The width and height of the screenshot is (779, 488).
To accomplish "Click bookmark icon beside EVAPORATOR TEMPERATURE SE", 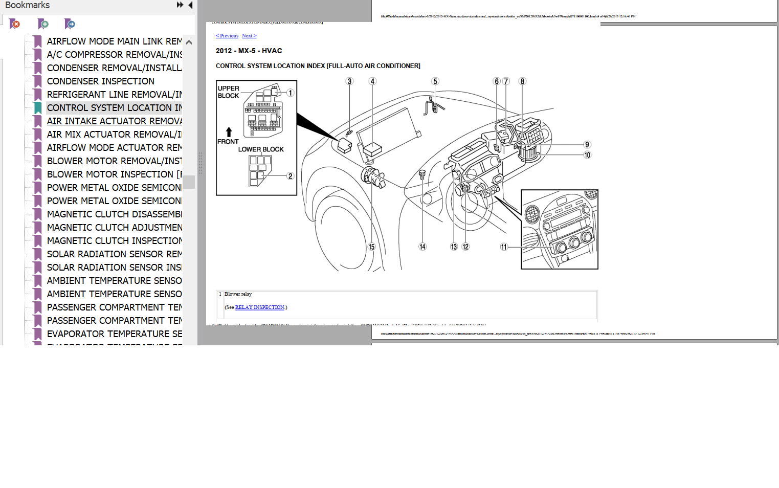I will 37,334.
